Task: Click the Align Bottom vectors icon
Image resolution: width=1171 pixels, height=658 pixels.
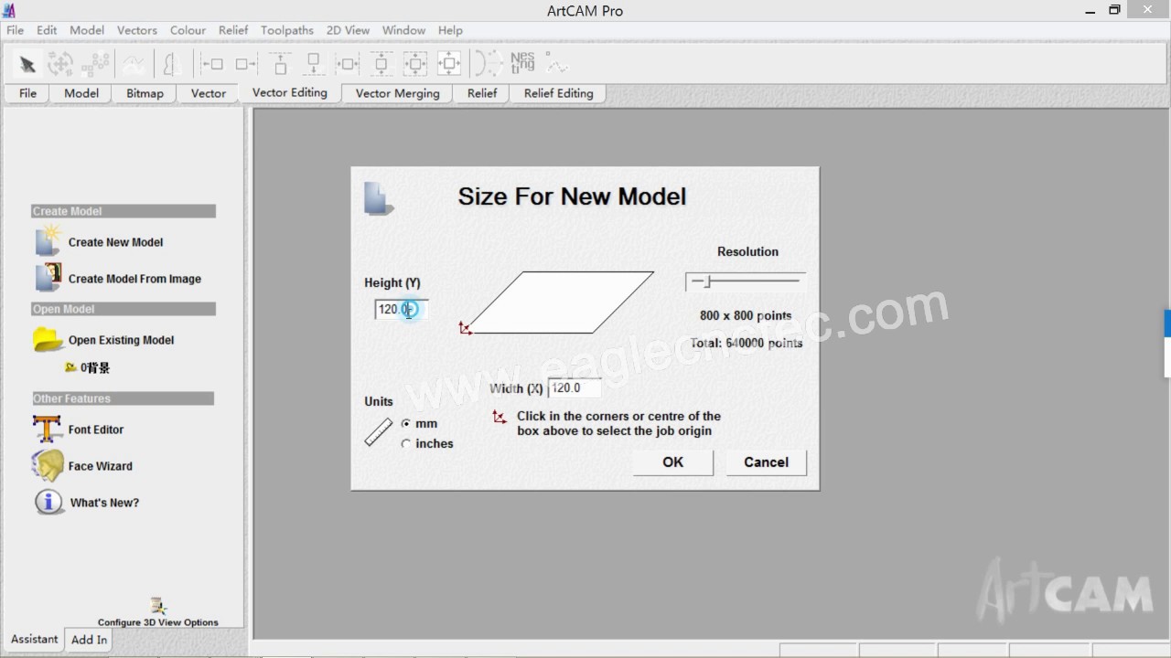Action: pos(313,64)
